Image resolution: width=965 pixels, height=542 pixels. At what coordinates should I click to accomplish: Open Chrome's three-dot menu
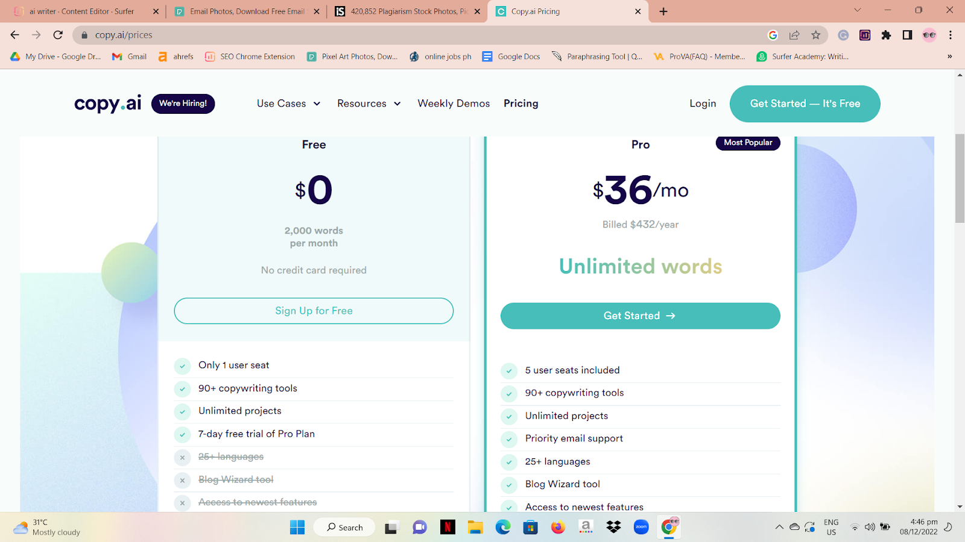click(951, 35)
